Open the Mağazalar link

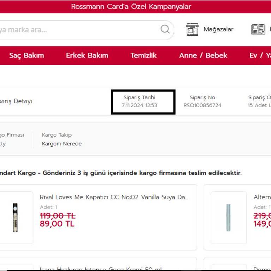coord(218,29)
